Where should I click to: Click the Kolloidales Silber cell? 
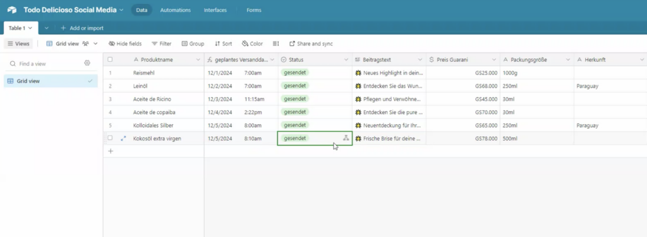(x=154, y=125)
